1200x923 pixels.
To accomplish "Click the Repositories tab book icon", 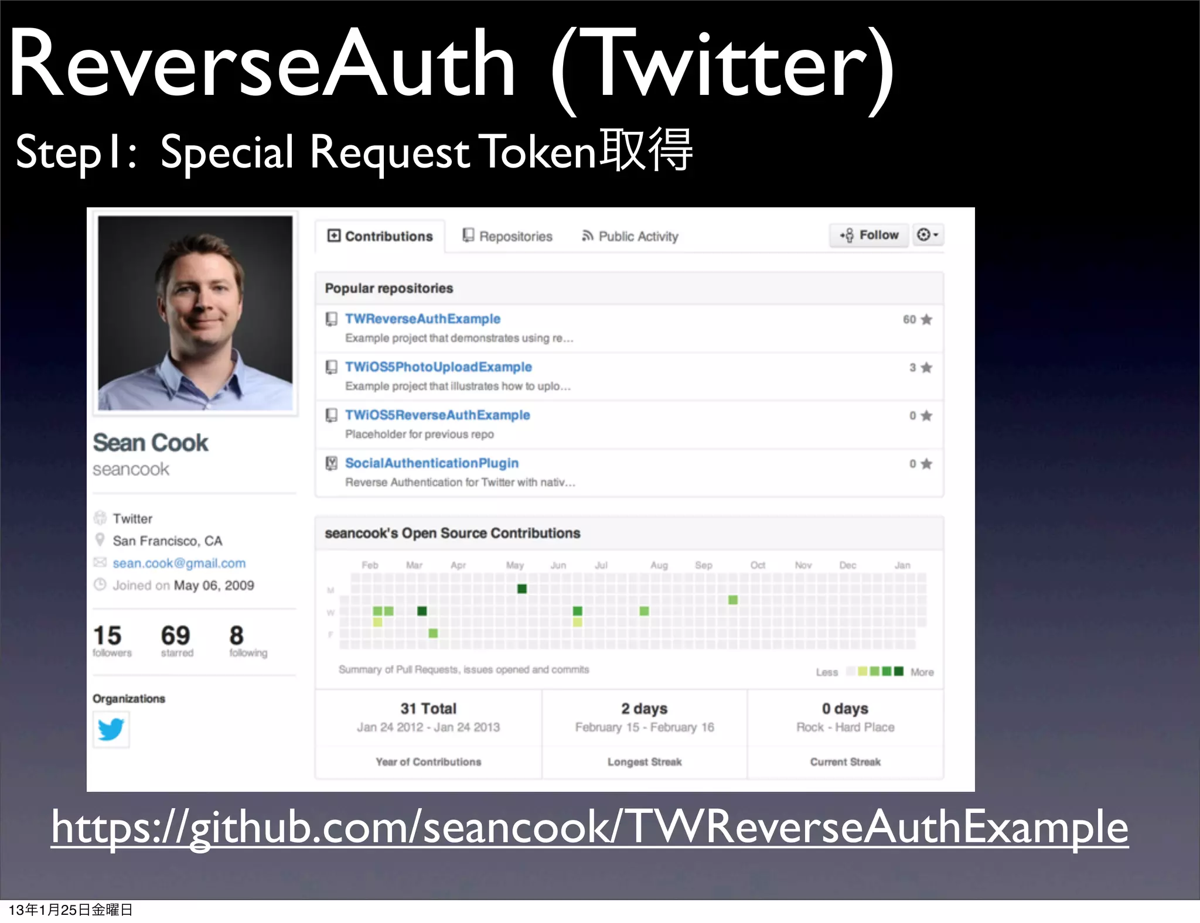I will click(x=468, y=235).
